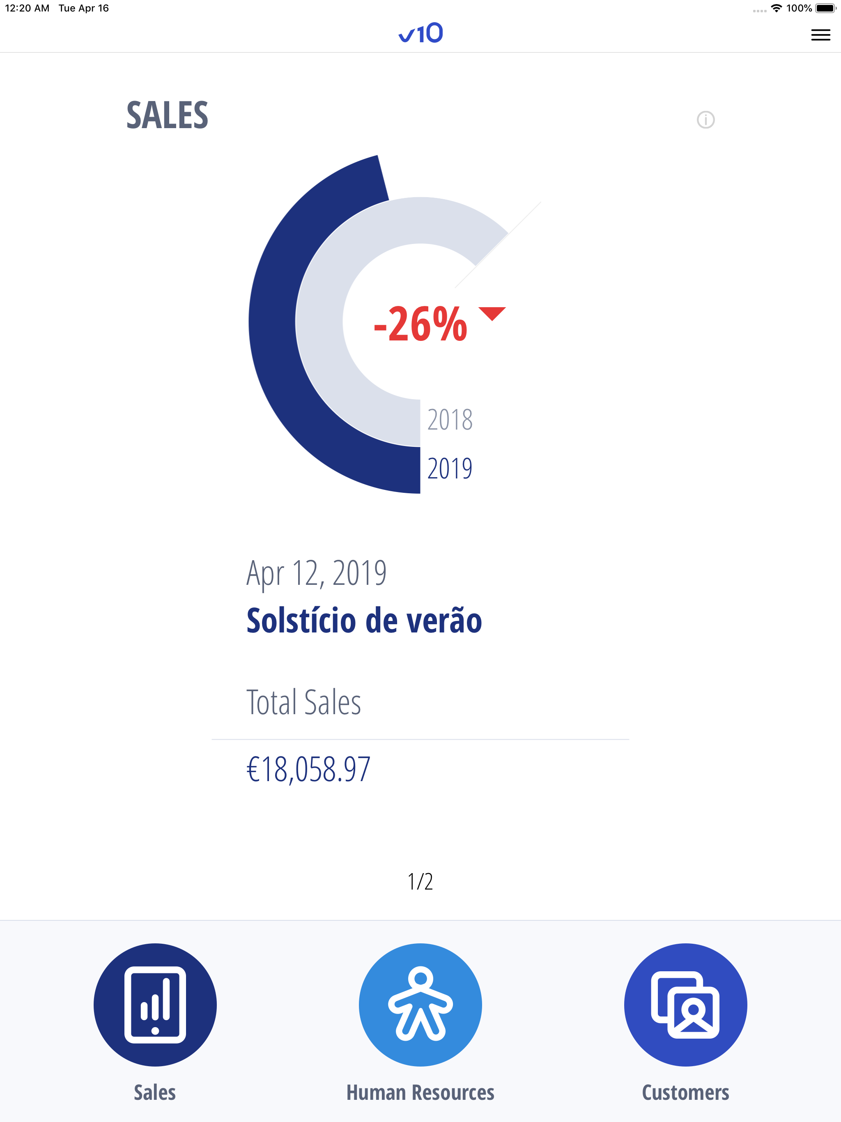Image resolution: width=841 pixels, height=1122 pixels.
Task: Tap the -26% percentage value
Action: tap(420, 324)
